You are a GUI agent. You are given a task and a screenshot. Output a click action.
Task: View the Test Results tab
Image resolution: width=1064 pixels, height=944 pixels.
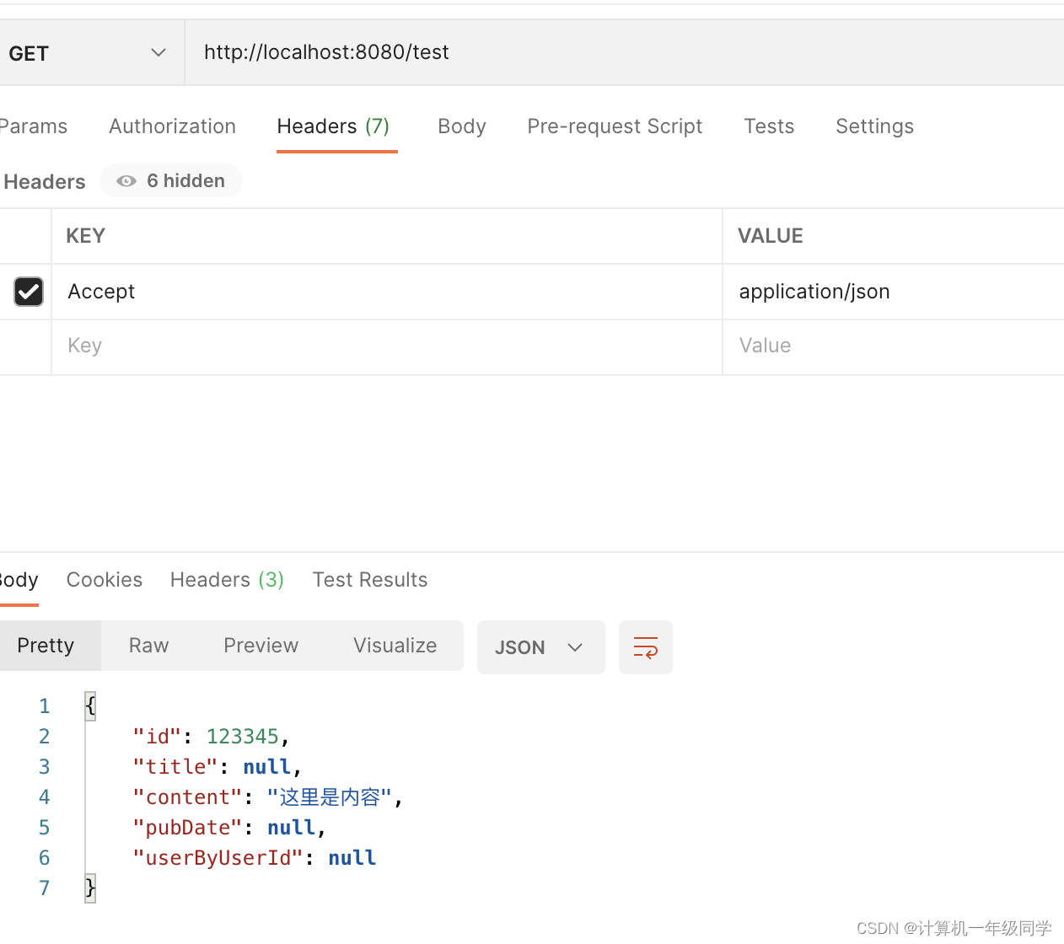(x=370, y=580)
